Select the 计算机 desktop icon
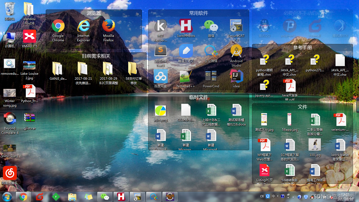Screen dimensions: 359x202 click(x=10, y=37)
